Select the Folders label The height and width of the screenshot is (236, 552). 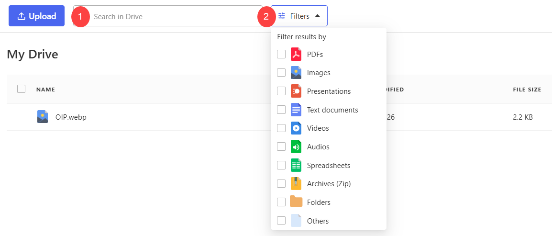(x=319, y=202)
